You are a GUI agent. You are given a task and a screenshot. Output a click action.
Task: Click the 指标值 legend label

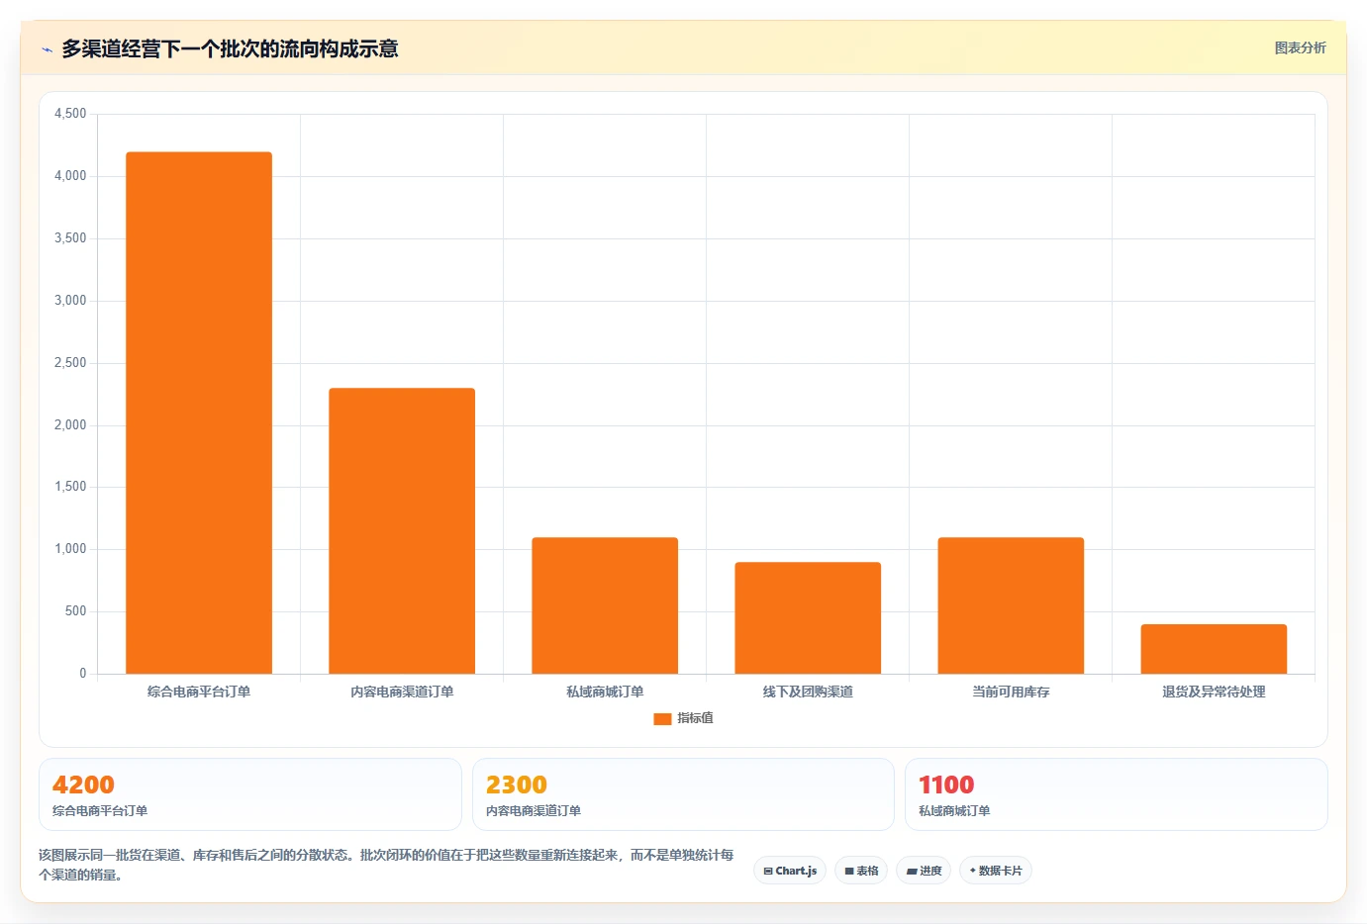[695, 718]
